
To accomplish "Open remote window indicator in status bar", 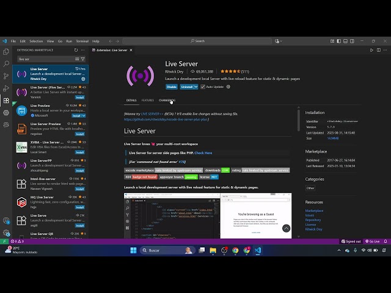I will pyautogui.click(x=4, y=241).
